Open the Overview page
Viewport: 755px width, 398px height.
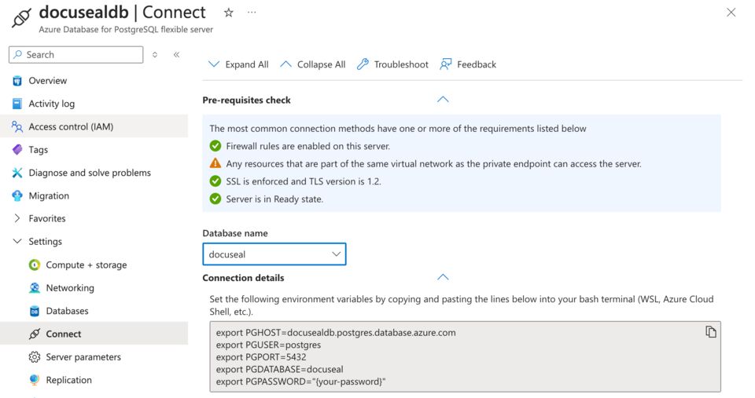tap(48, 81)
